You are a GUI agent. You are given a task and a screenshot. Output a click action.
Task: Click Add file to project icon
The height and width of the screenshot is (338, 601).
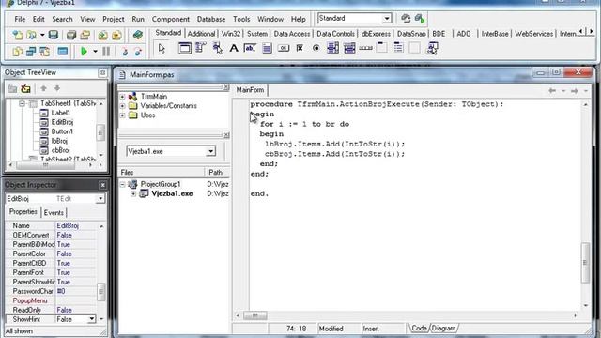tap(102, 36)
